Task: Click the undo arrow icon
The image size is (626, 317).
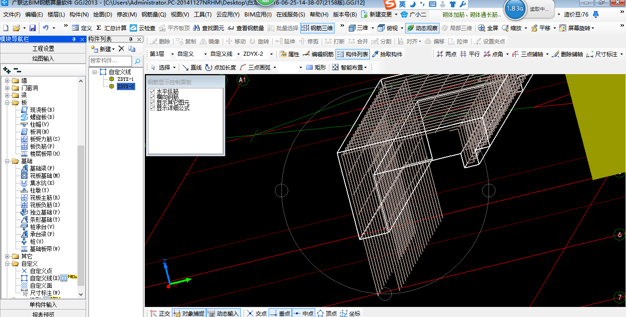Action: point(45,28)
